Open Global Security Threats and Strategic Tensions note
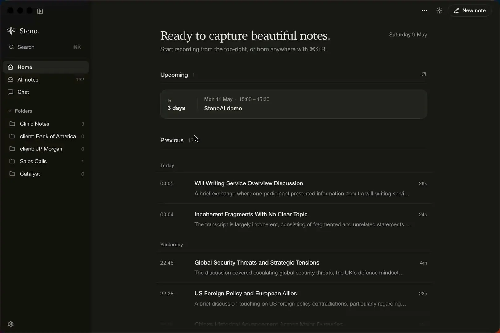The image size is (500, 333). click(x=294, y=268)
